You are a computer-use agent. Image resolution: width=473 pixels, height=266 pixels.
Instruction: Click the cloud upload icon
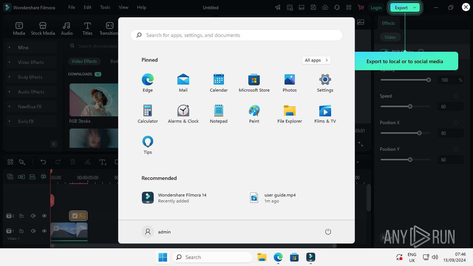coord(325,7)
